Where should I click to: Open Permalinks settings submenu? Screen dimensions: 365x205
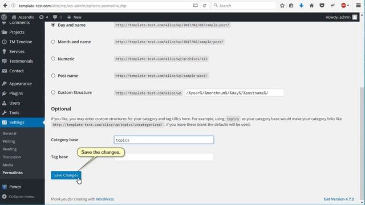tap(13, 173)
